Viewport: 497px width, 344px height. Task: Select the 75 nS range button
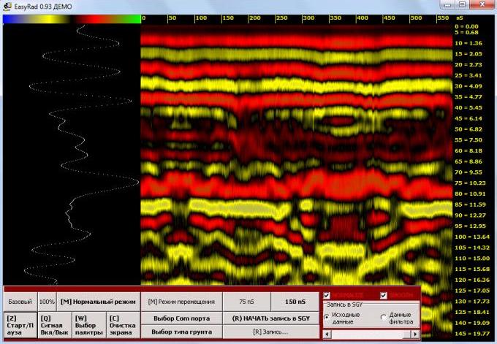[x=246, y=302]
